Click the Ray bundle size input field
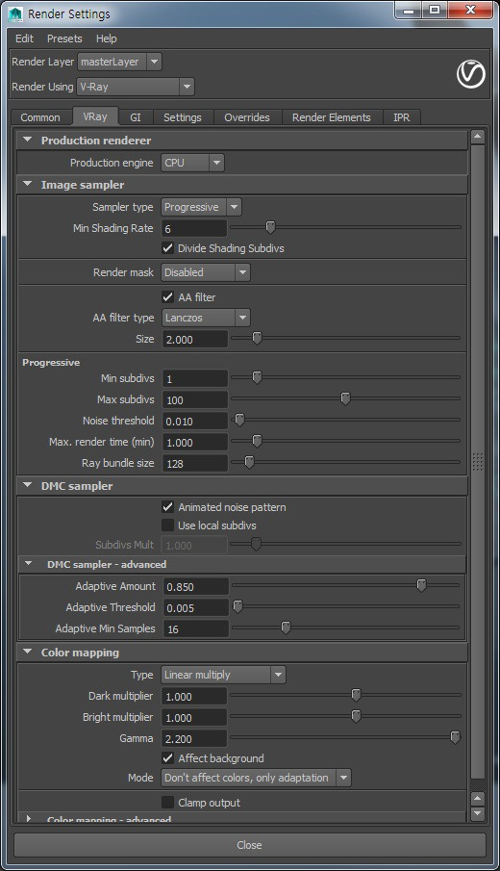This screenshot has height=871, width=500. tap(195, 463)
